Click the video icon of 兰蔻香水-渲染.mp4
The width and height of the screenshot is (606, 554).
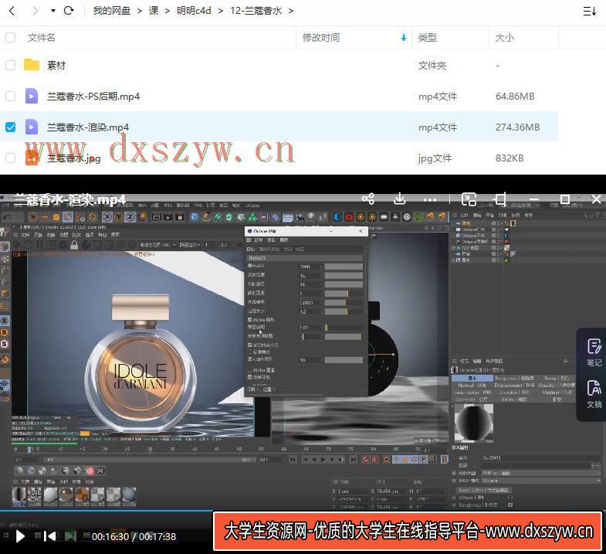(32, 127)
